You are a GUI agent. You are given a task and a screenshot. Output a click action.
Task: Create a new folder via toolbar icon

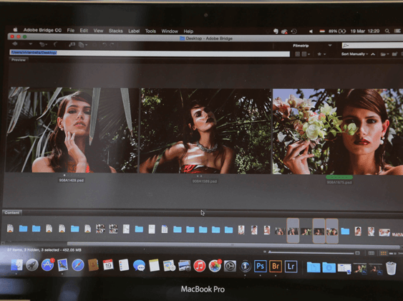pyautogui.click(x=394, y=54)
